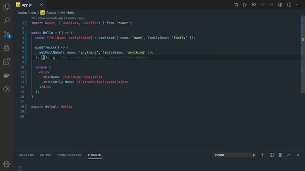
Task: Switch to the PROBLEMS panel tab
Action: click(27, 155)
